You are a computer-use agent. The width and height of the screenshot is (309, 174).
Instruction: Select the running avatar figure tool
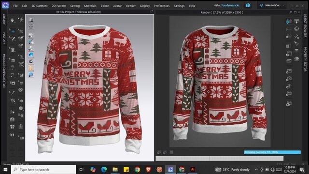coord(21,20)
